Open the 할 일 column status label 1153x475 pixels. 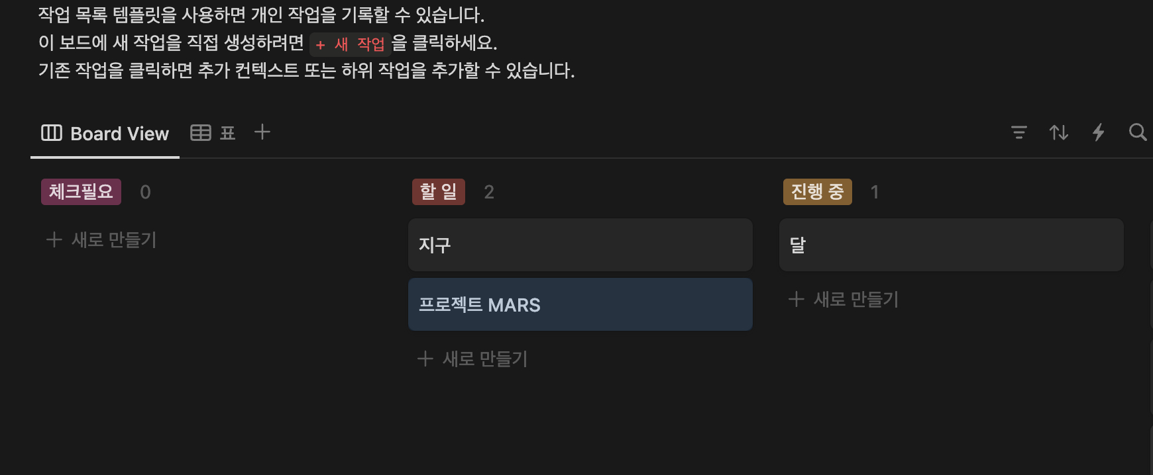[438, 191]
